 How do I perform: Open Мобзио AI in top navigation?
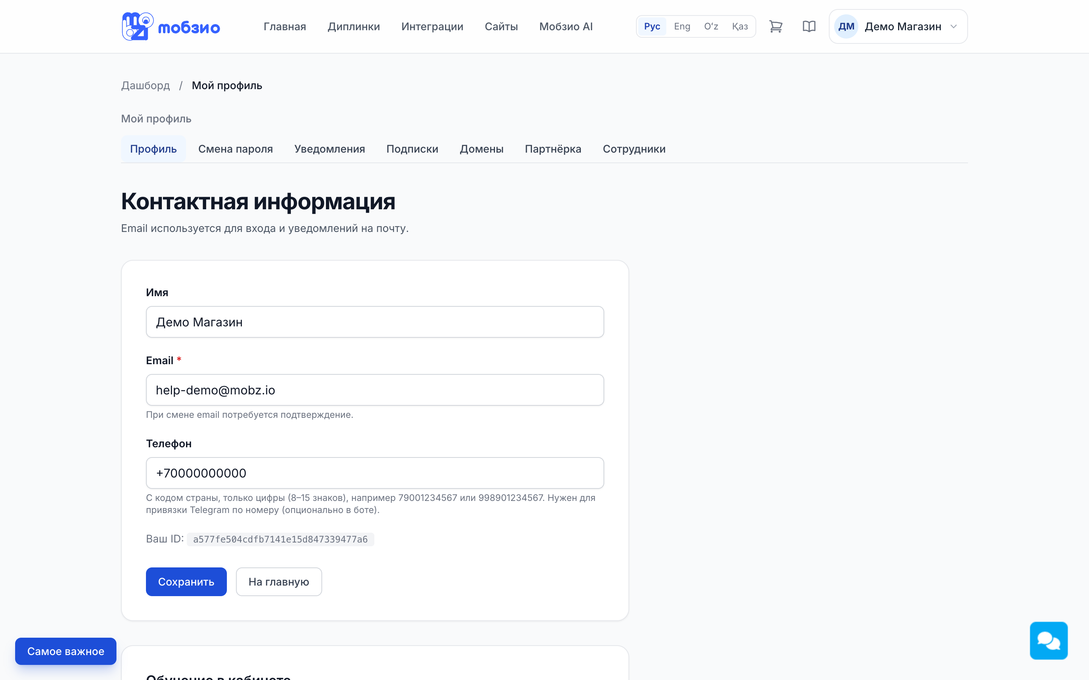(566, 26)
